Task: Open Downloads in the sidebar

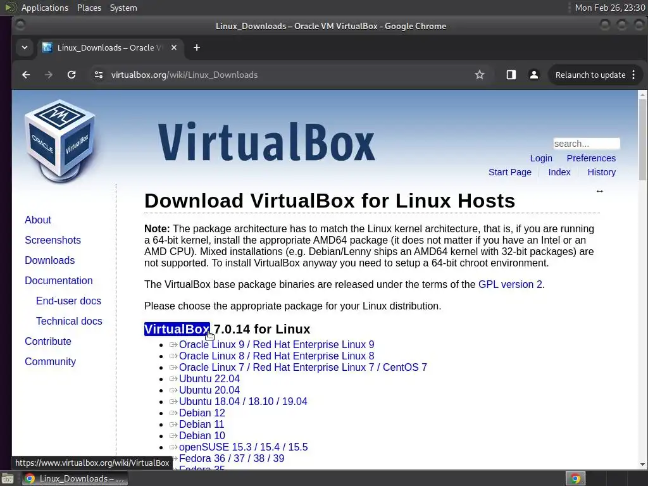Action: 49,260
